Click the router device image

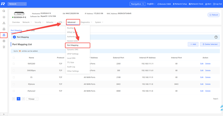(x=19, y=13)
